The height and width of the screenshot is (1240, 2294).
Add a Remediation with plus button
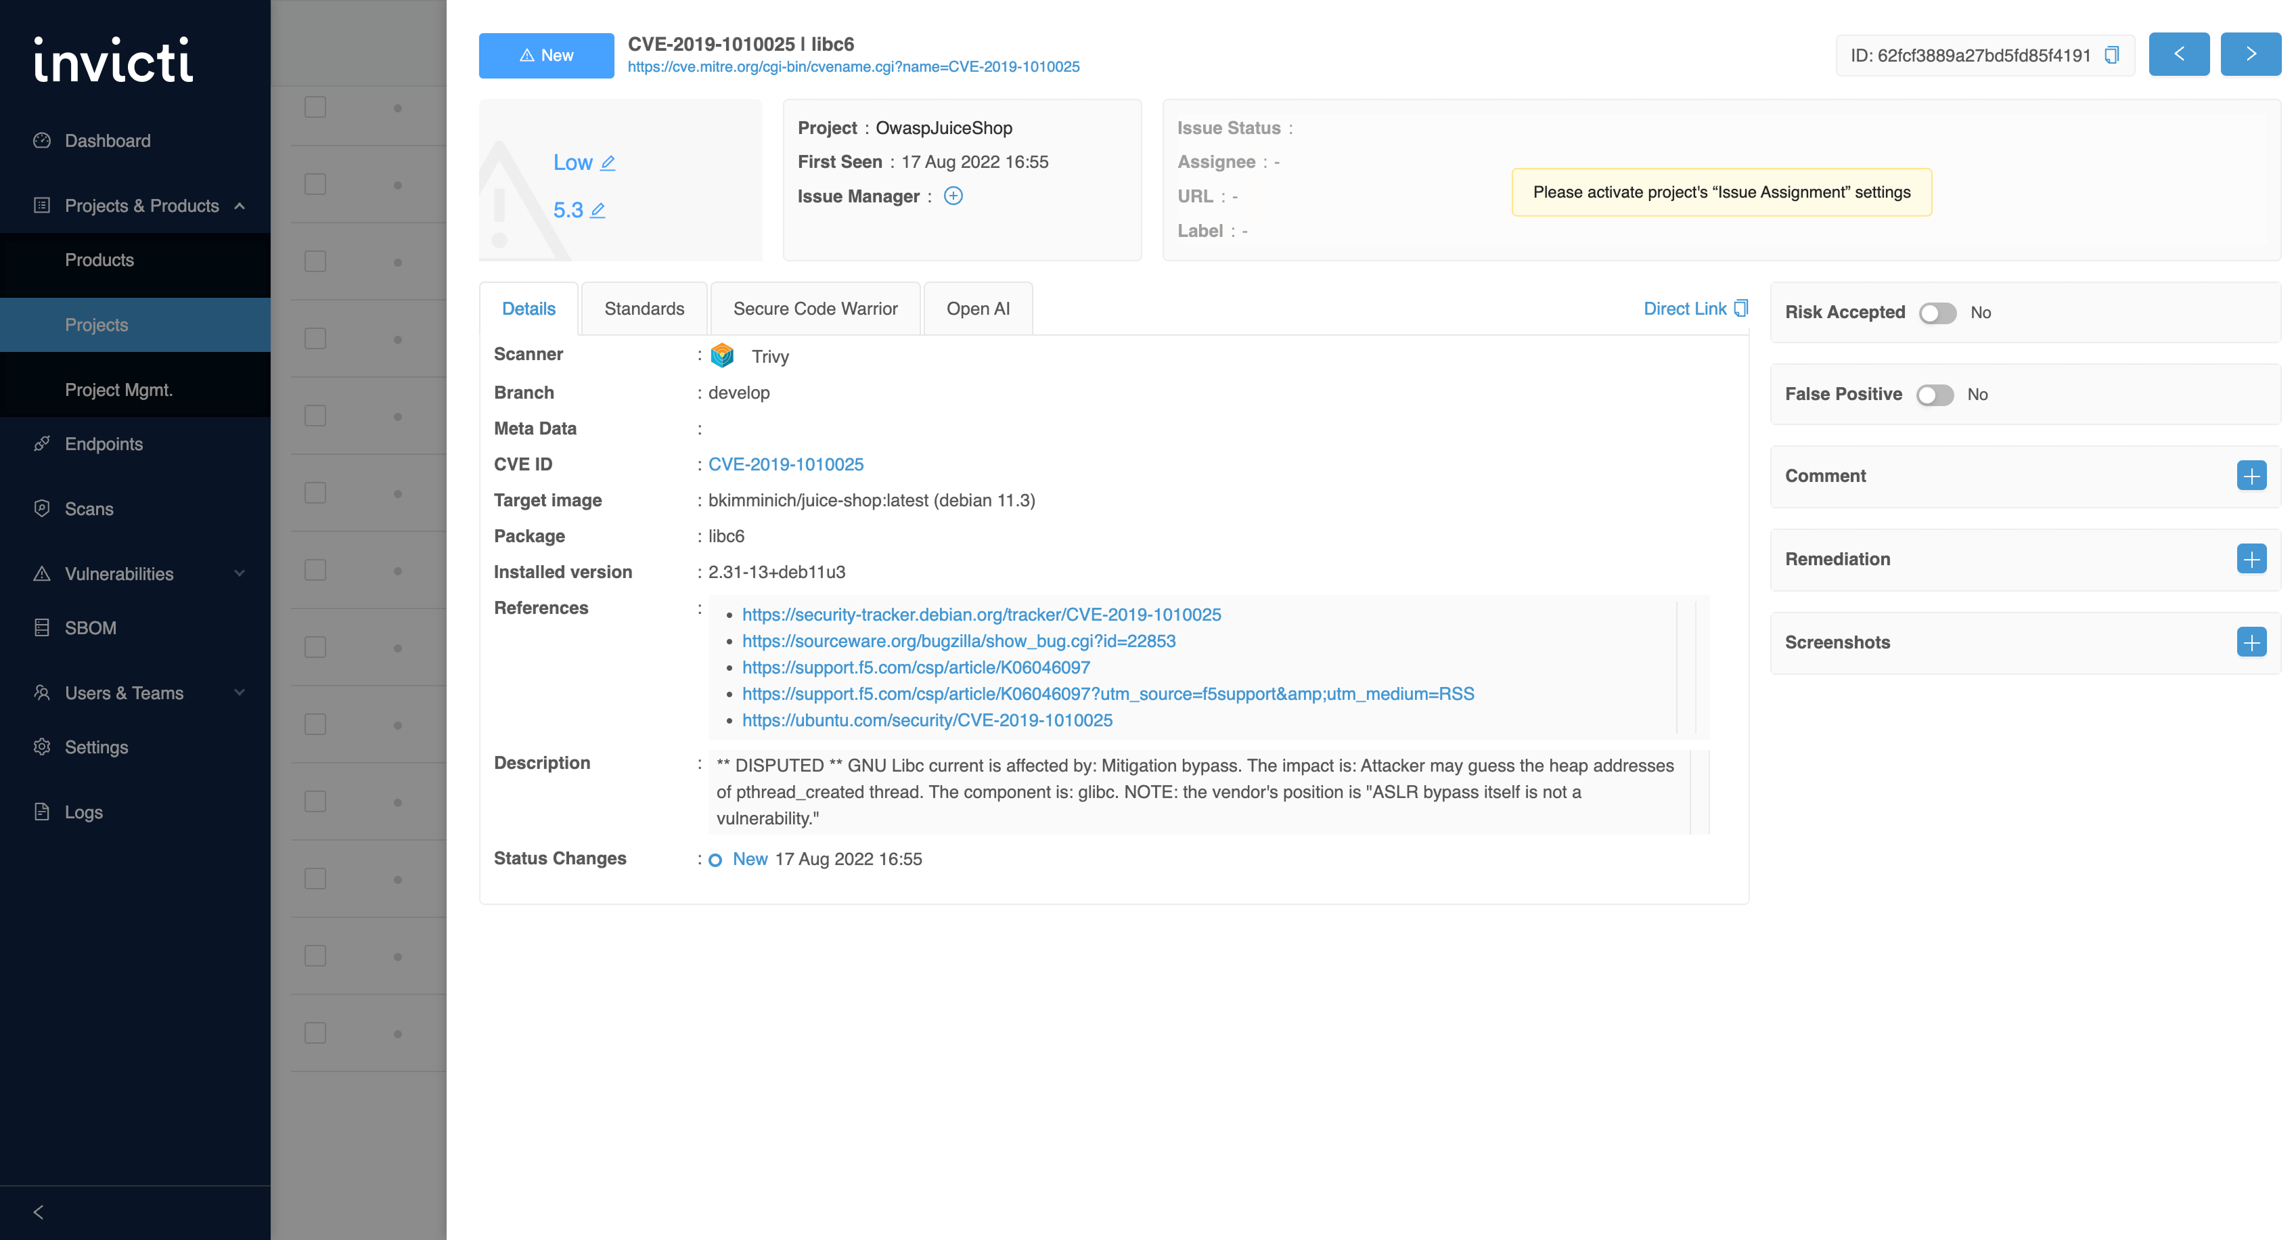pos(2251,560)
